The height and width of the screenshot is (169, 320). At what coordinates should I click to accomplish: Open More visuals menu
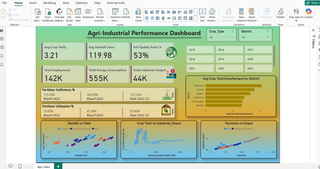coord(212,15)
